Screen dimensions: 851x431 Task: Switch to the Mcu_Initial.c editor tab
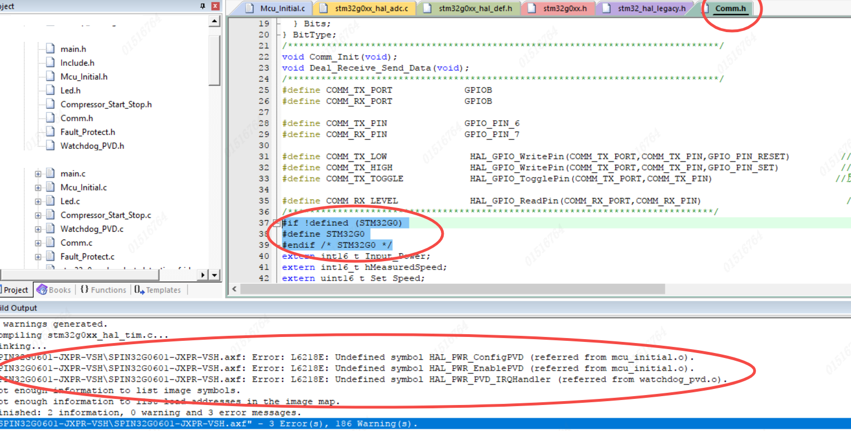point(277,8)
